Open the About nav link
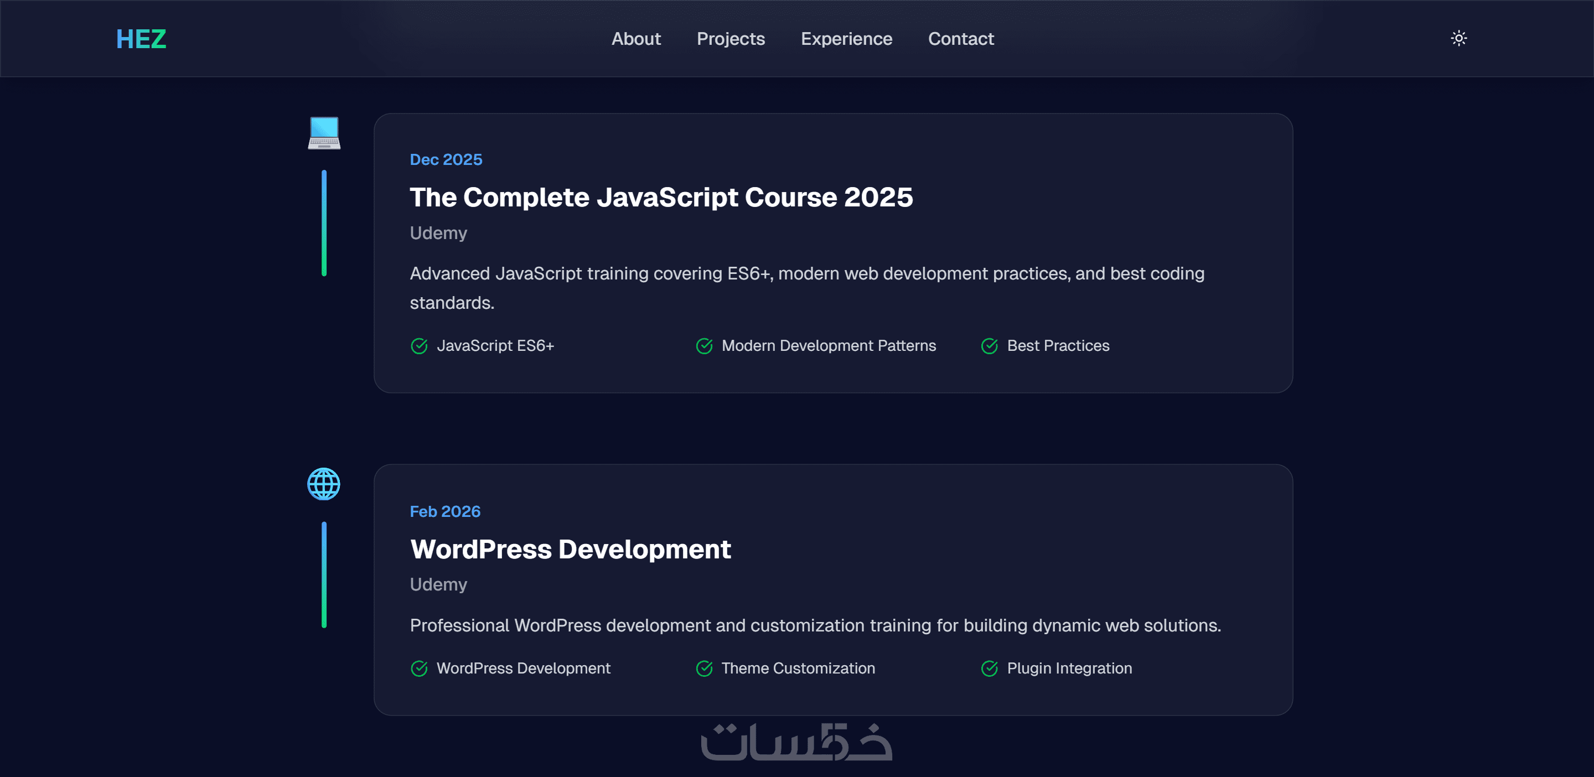 tap(635, 39)
